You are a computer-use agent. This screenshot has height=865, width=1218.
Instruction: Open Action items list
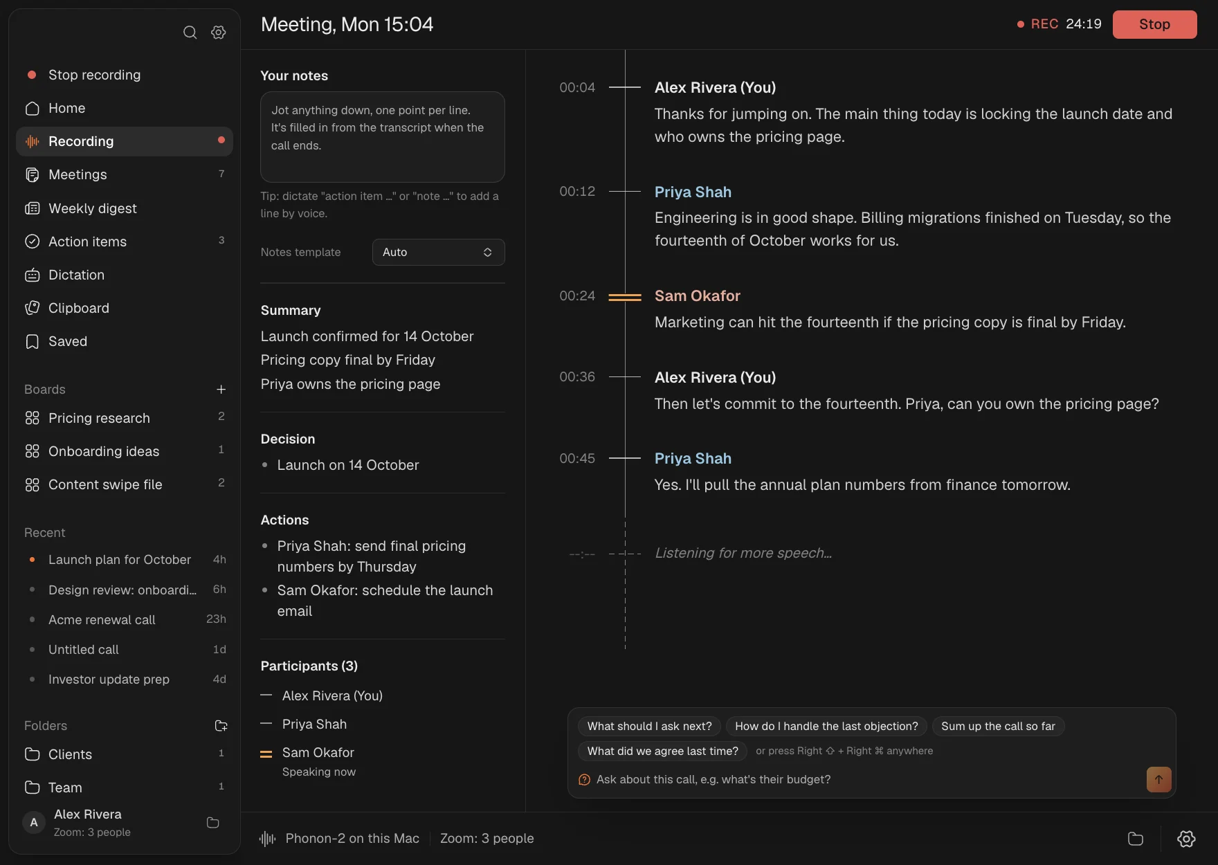pyautogui.click(x=125, y=242)
